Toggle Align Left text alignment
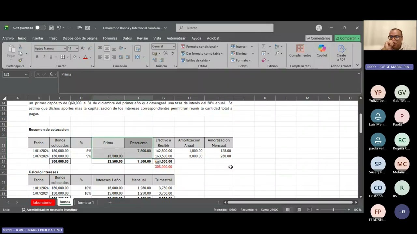Viewport: 417px width, 234px height. click(x=100, y=57)
